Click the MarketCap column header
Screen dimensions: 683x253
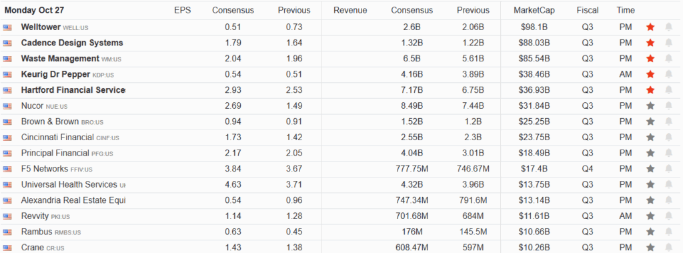(x=534, y=10)
